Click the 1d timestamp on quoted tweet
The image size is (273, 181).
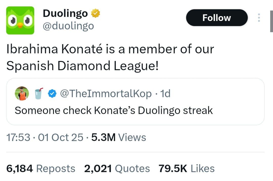(x=166, y=94)
